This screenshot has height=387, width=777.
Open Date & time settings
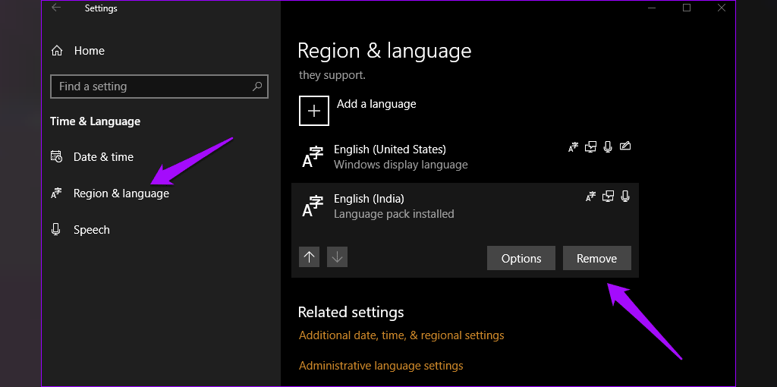103,157
